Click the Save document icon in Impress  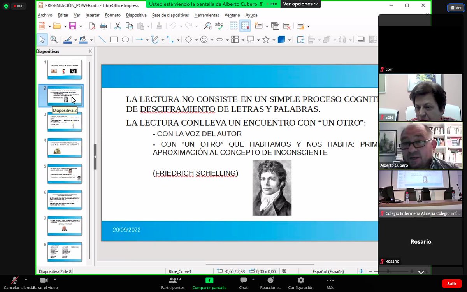click(x=72, y=26)
